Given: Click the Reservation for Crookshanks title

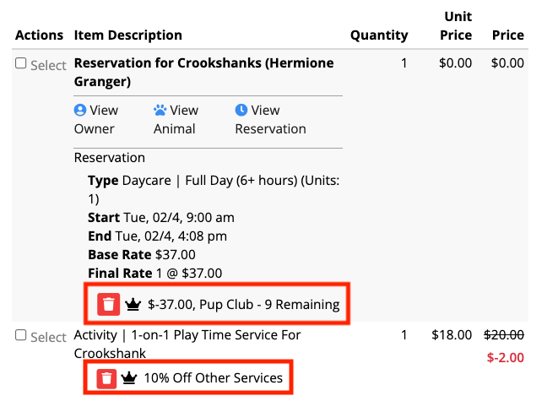Looking at the screenshot, I should [204, 73].
